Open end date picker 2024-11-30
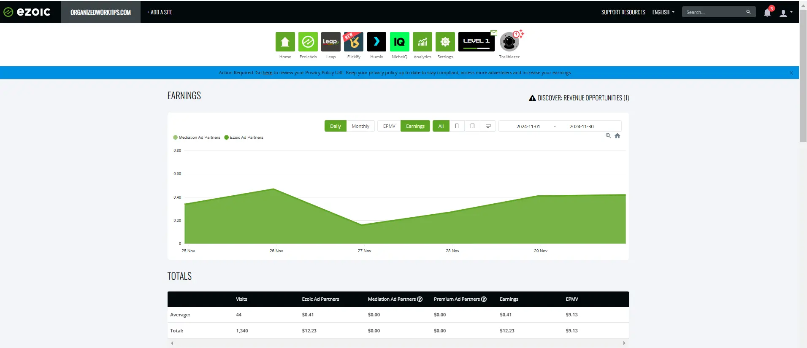 point(582,127)
